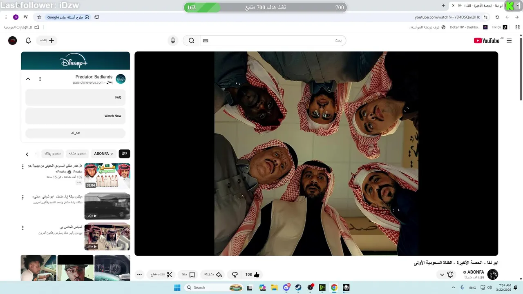Click the Windows taskbar search box
The height and width of the screenshot is (294, 523).
click(214, 287)
